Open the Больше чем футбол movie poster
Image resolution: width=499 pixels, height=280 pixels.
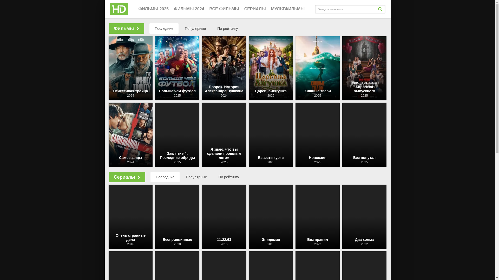(177, 68)
